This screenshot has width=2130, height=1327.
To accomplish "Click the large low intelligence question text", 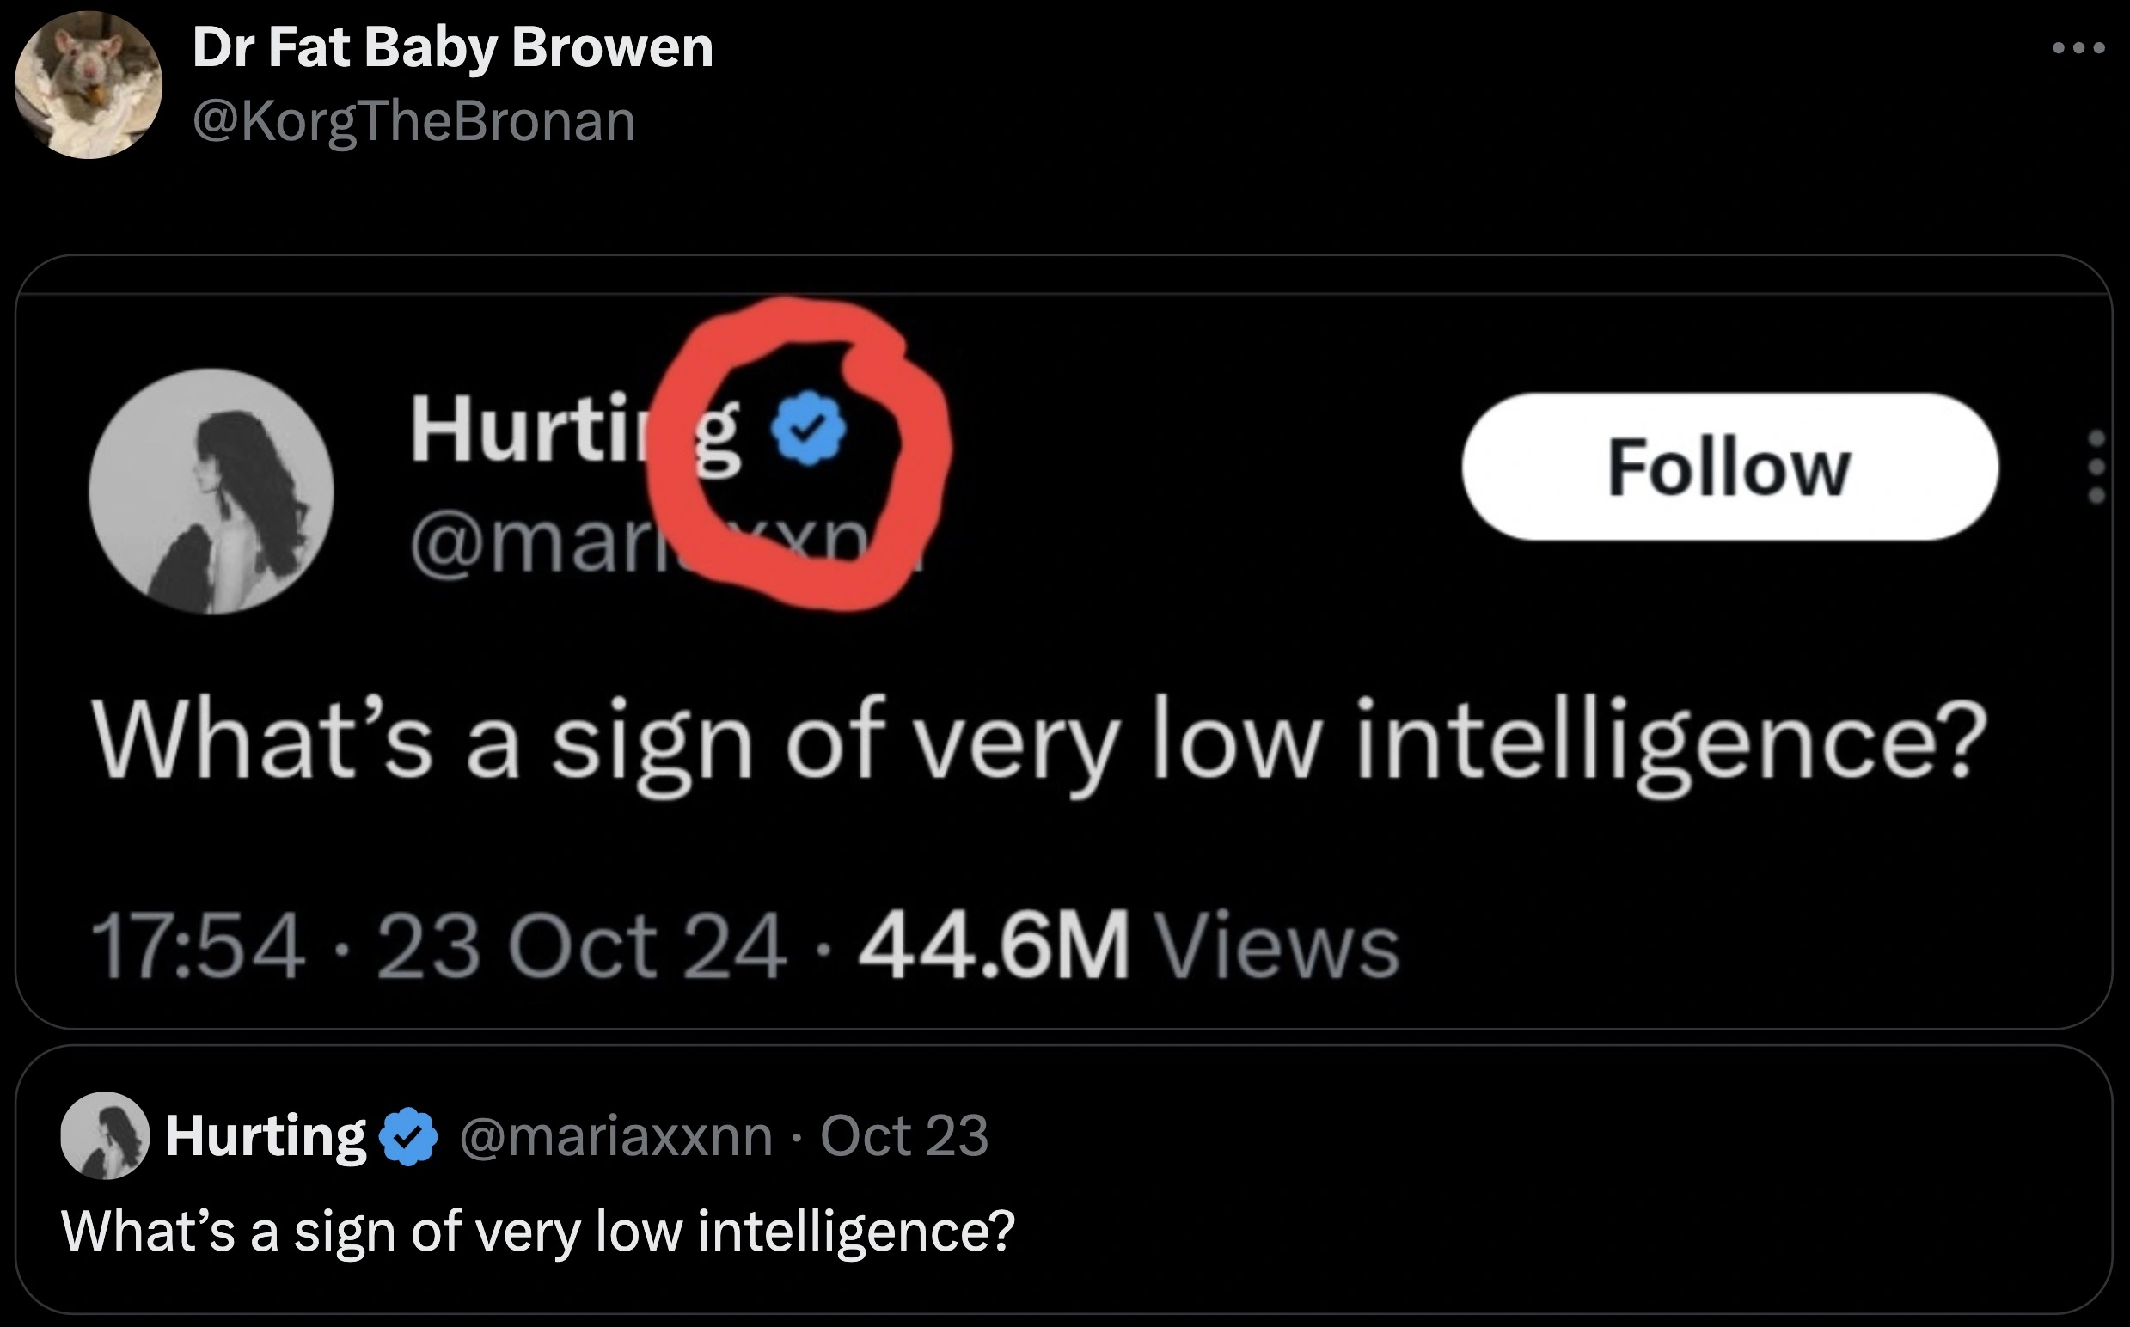I will pyautogui.click(x=1038, y=740).
